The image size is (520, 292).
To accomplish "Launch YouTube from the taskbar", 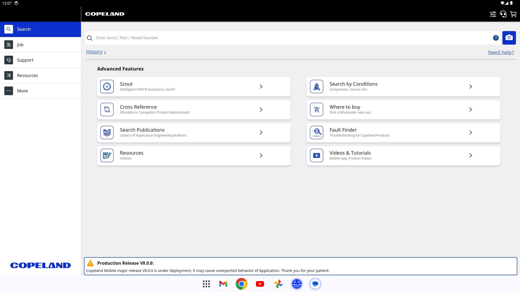I will click(260, 284).
